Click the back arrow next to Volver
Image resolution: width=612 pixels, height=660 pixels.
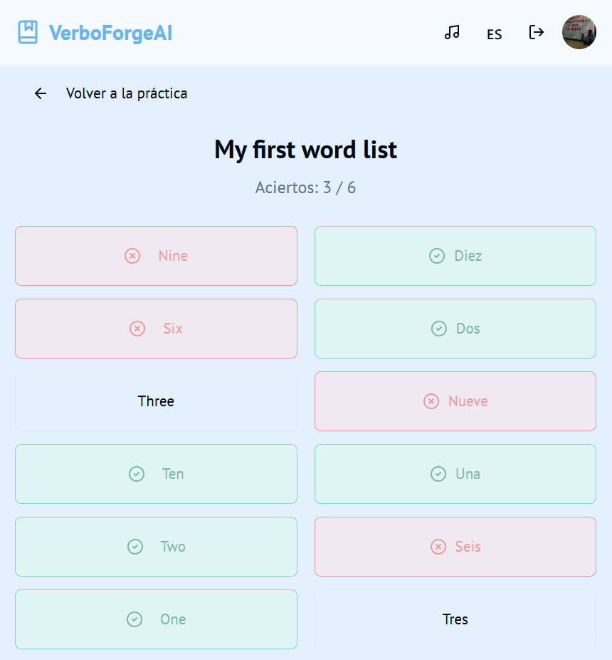click(x=40, y=93)
